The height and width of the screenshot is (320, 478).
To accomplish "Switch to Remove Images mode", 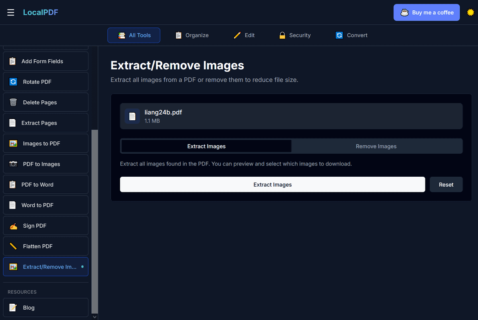I will click(x=376, y=146).
